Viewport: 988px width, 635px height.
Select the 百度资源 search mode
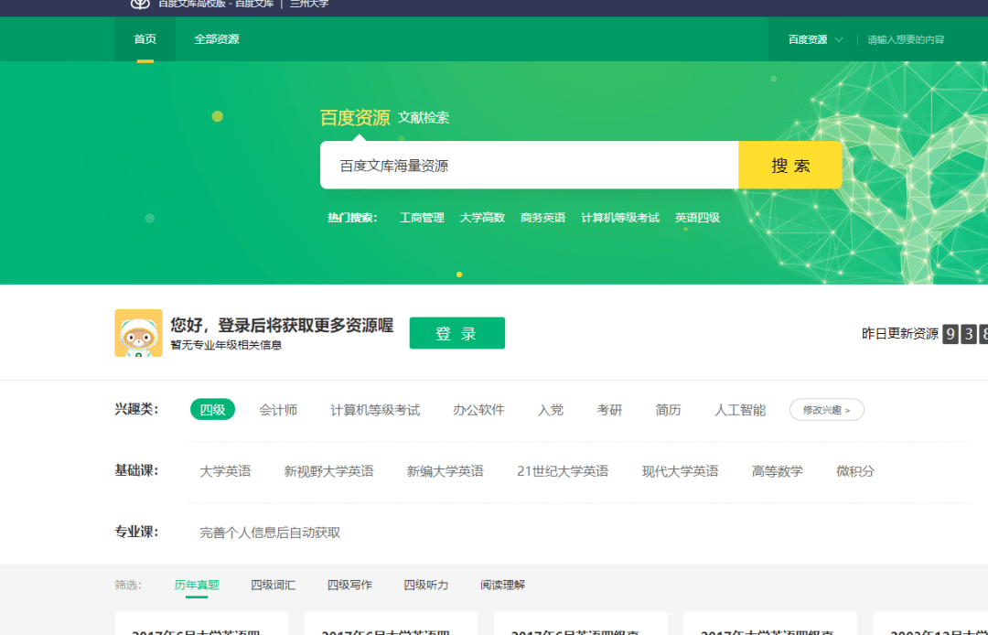(x=355, y=118)
